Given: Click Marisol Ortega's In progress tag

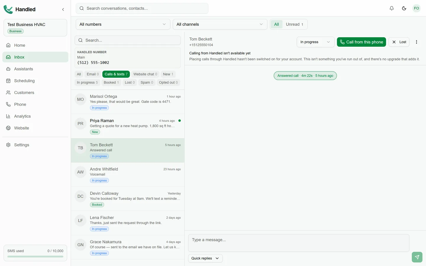Looking at the screenshot, I should click(99, 108).
